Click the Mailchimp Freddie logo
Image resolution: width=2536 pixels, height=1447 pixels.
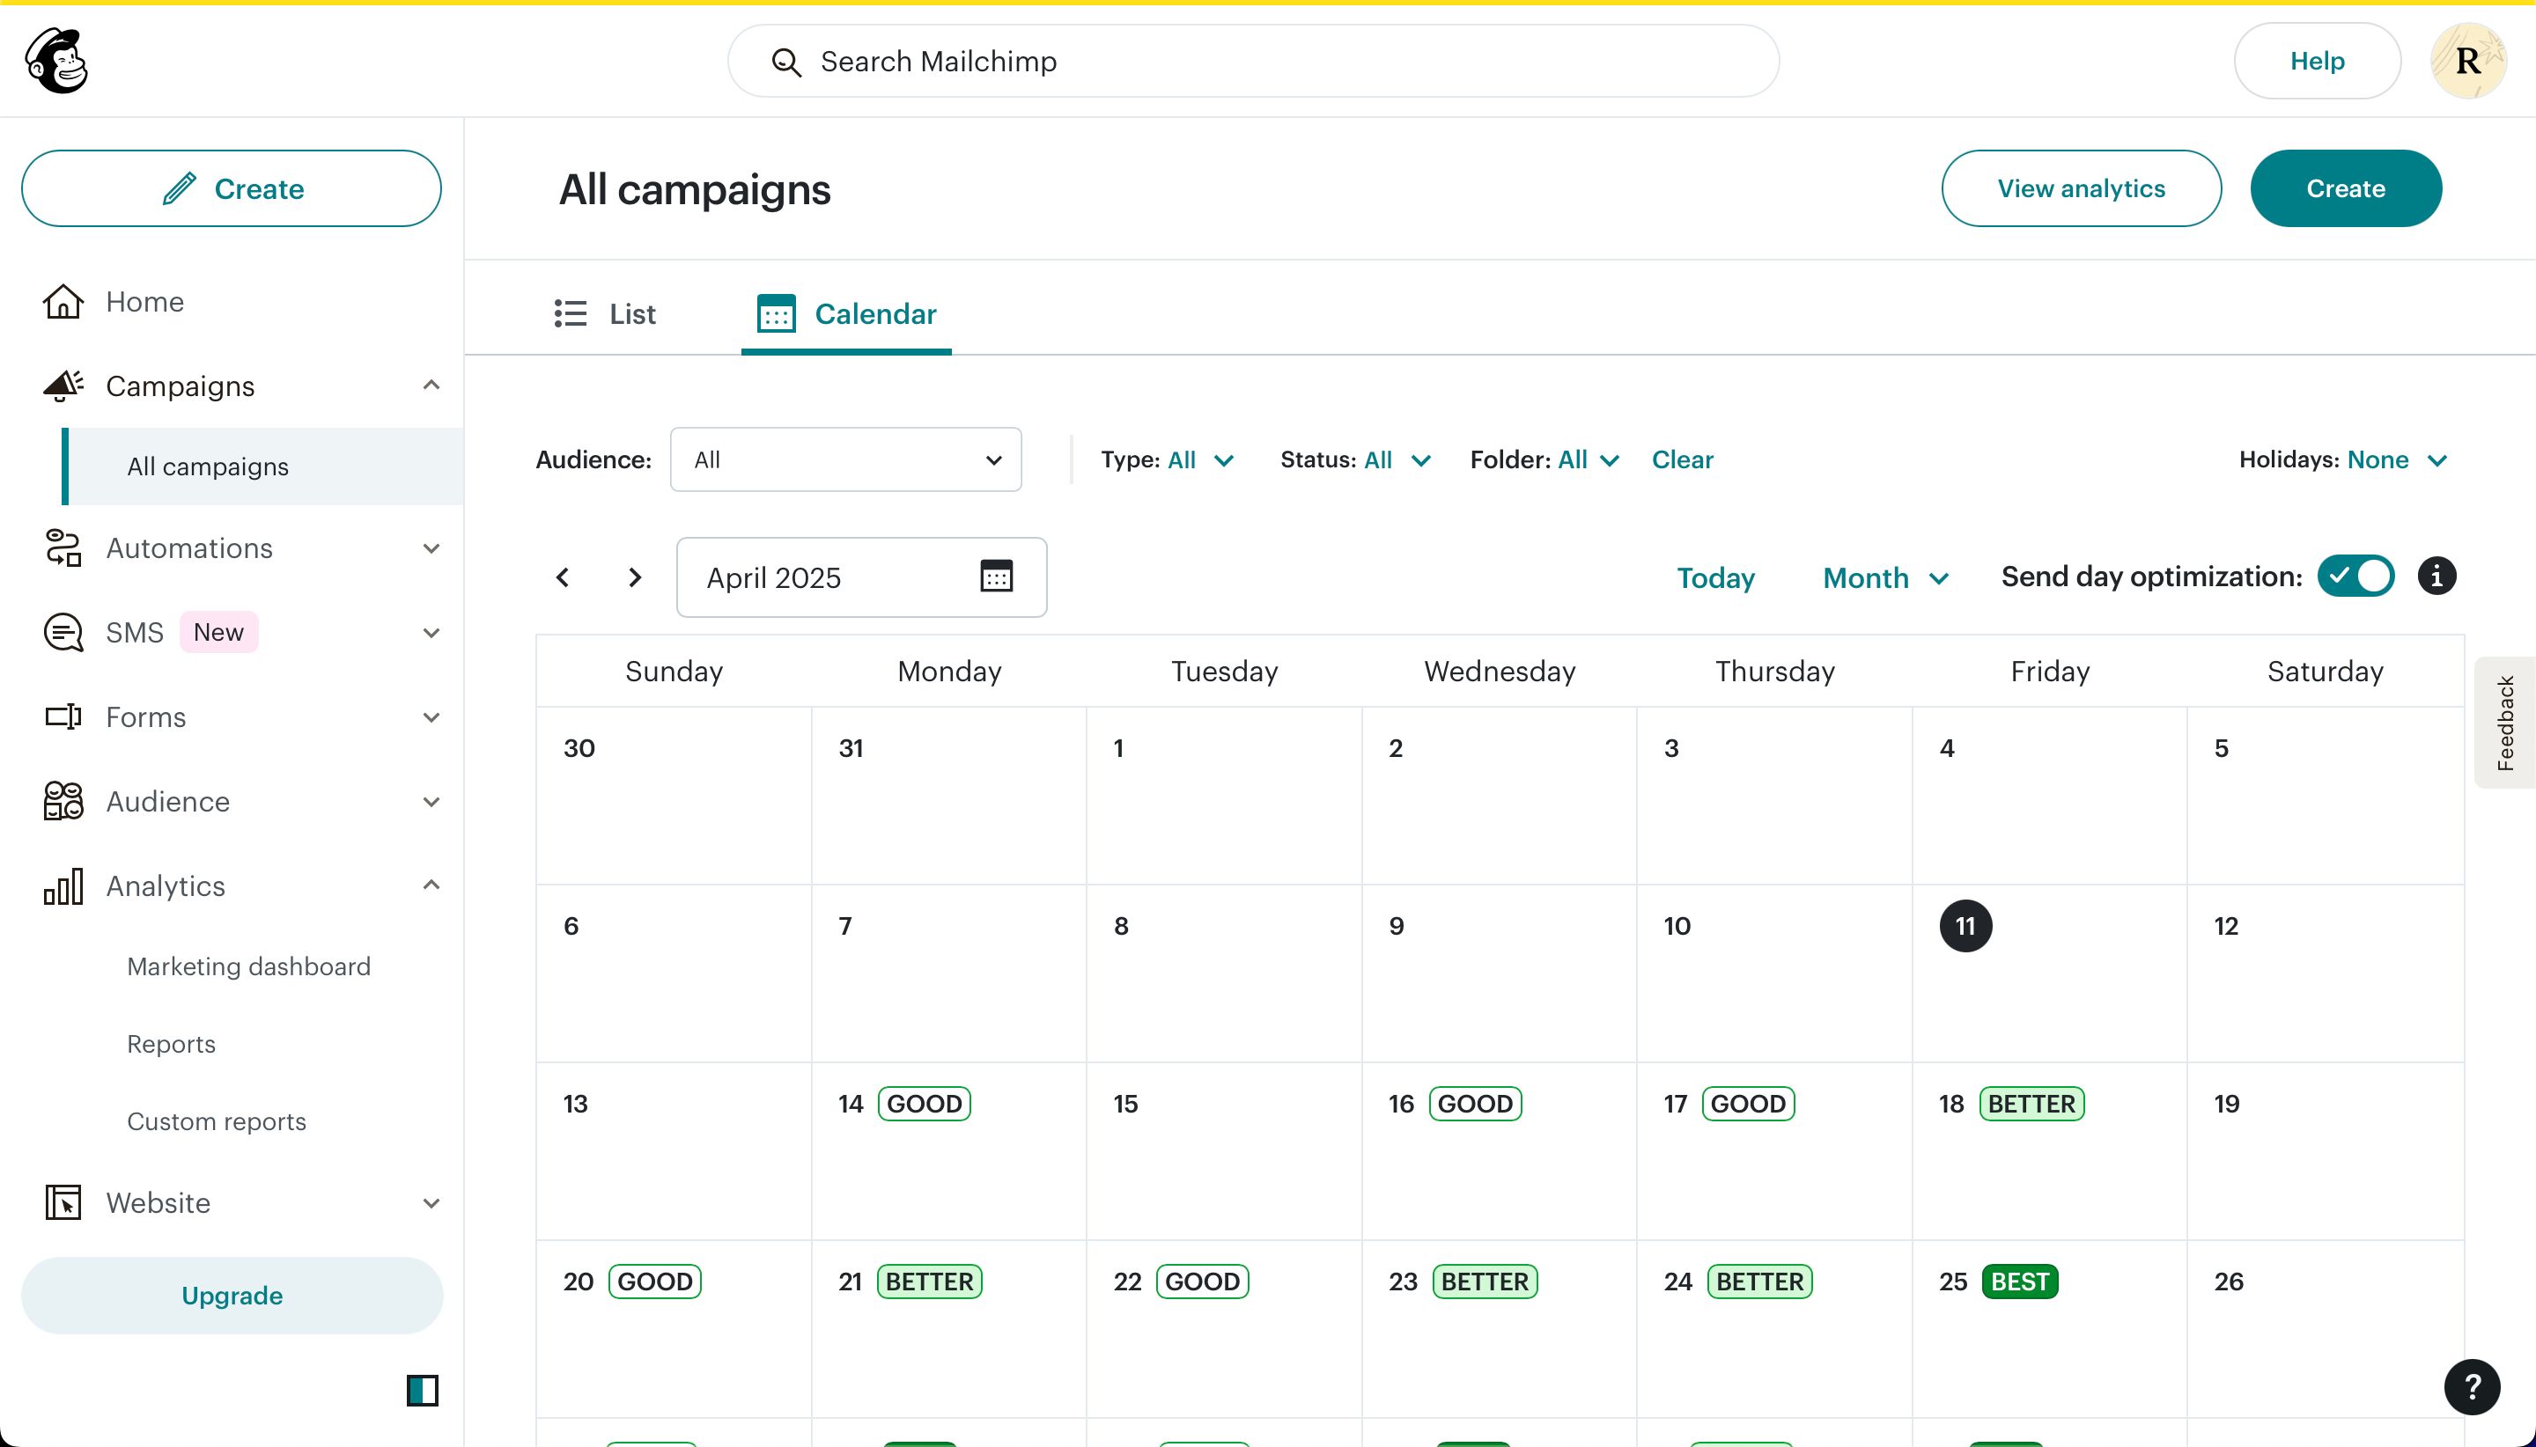point(56,61)
